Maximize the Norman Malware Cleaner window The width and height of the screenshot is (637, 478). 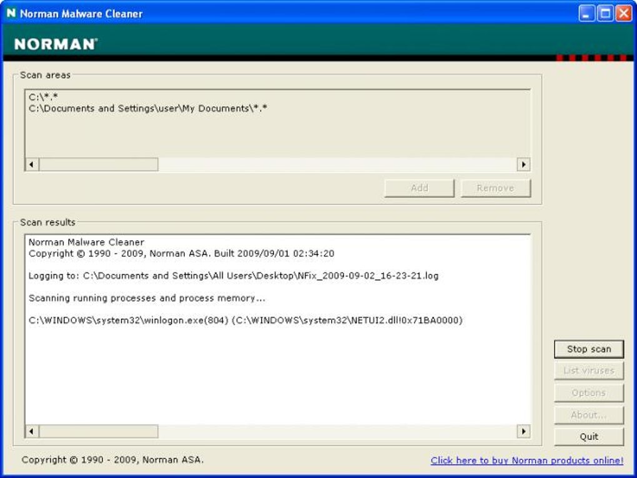click(x=605, y=14)
